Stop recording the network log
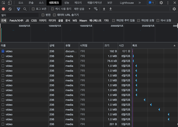 coord(4,9)
